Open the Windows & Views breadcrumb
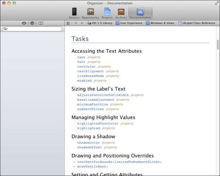This screenshot has height=176, width=220. 160,23
